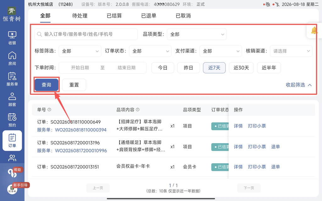322x201 pixels.
Task: Switch to the 已退单 tab
Action: [x=149, y=16]
